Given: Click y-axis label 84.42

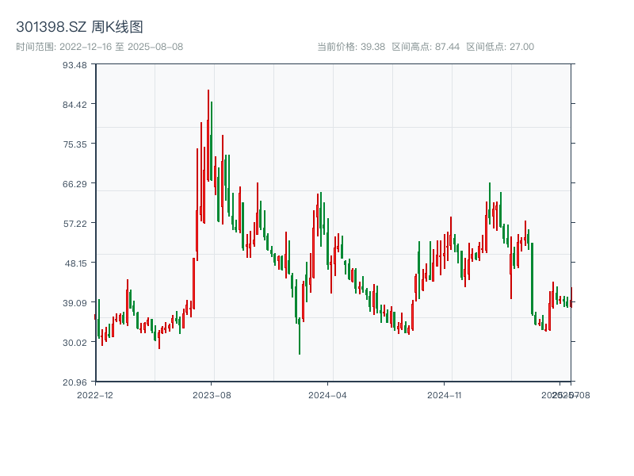Looking at the screenshot, I should pyautogui.click(x=74, y=105).
